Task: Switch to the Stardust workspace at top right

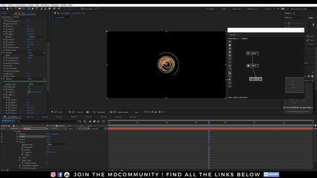Action: (267, 9)
